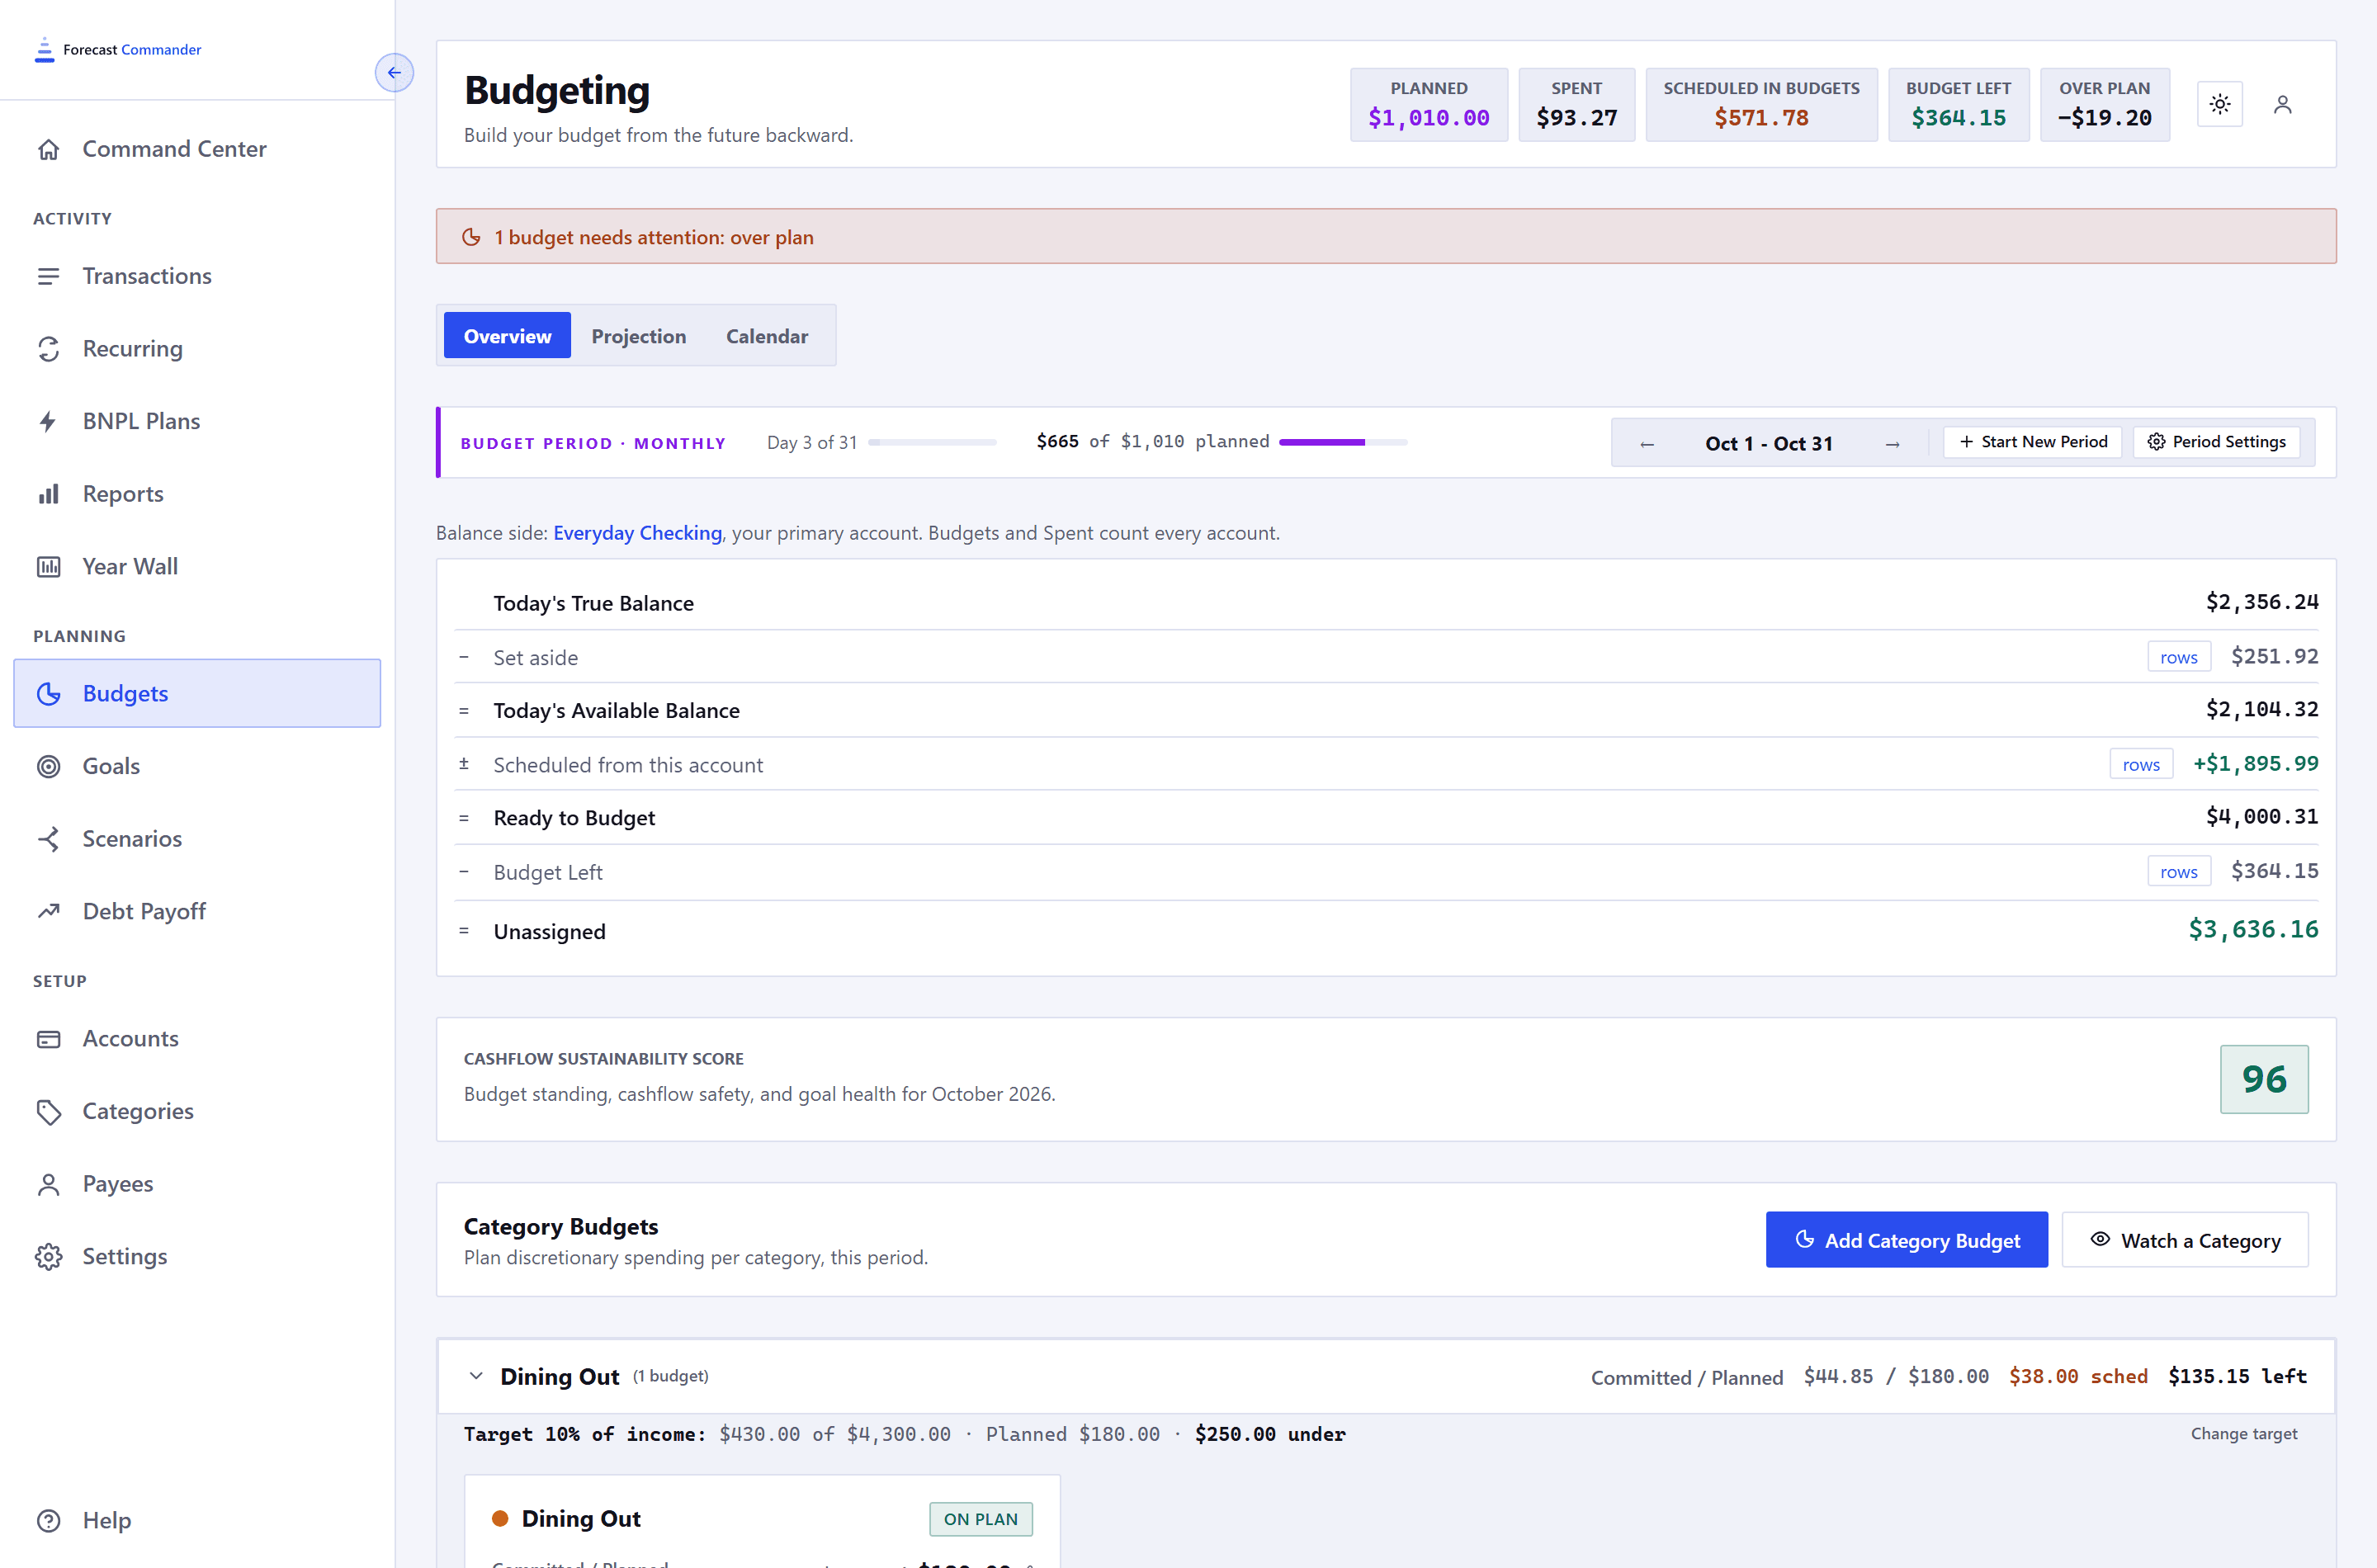
Task: Show rows for Budget Left
Action: click(2178, 871)
